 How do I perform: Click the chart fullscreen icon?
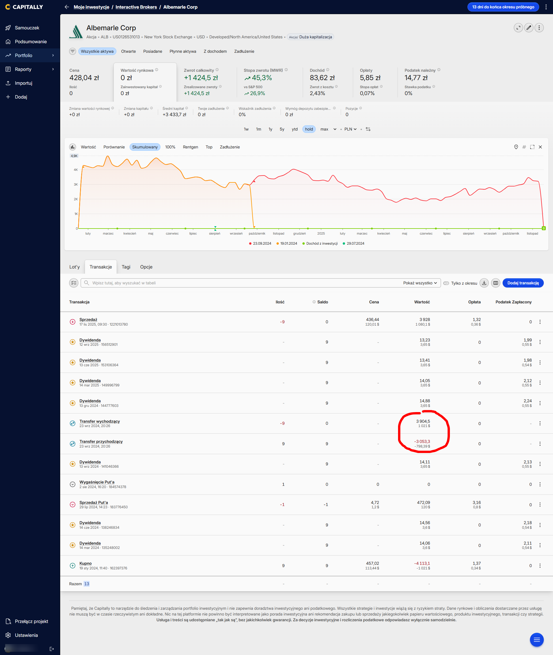[532, 147]
